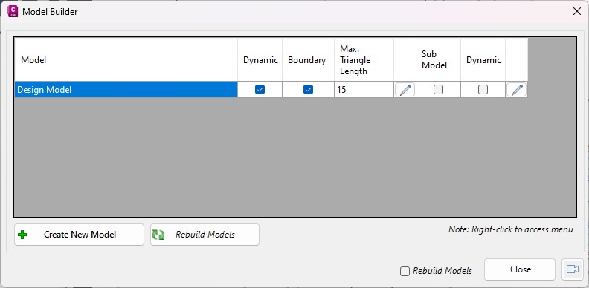Screen dimensions: 589x288
Task: Enable the Sub Model checkbox
Action: point(438,89)
